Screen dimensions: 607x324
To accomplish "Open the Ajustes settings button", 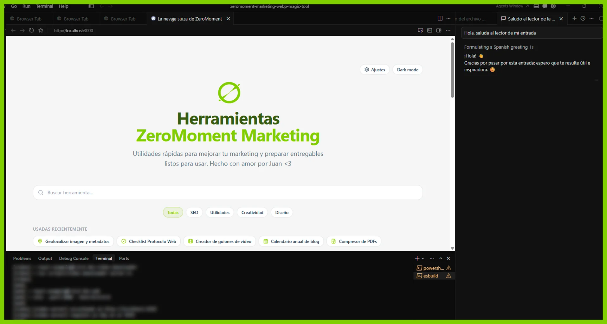I will pos(375,70).
